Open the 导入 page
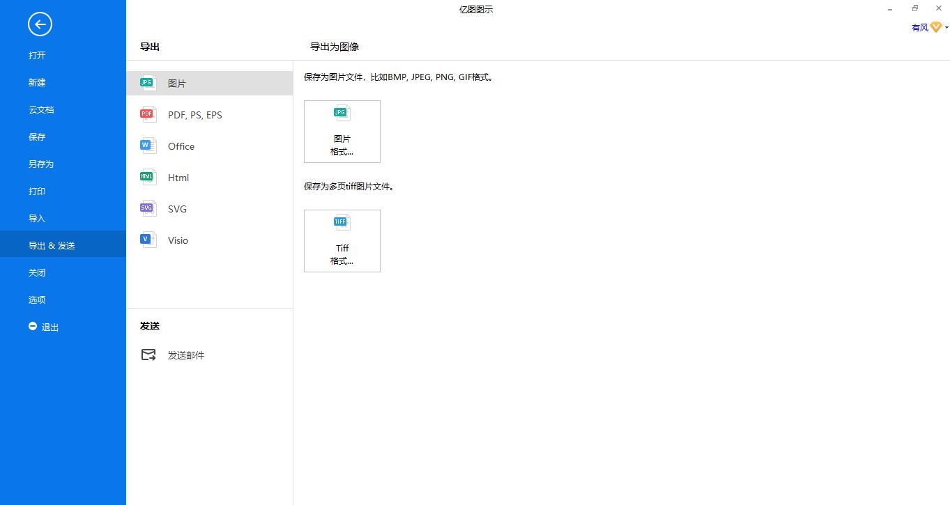 [x=37, y=219]
